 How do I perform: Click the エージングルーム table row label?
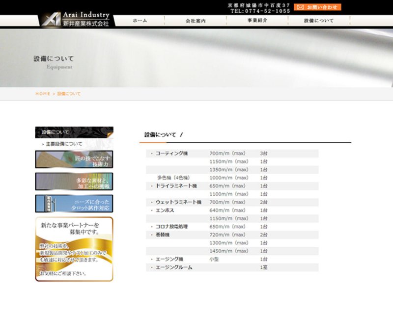173,267
